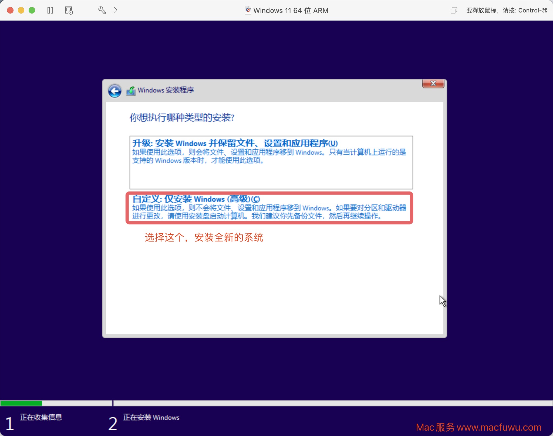Screen dimensions: 553x436
Task: Click the '要释放鼠标，请按: Control-⌘' hint
Action: tap(507, 10)
